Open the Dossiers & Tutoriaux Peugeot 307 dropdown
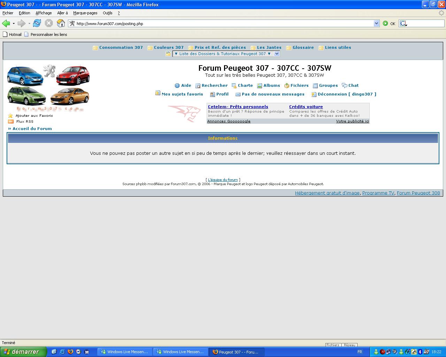Screen dimensions: 446x357 pyautogui.click(x=226, y=54)
